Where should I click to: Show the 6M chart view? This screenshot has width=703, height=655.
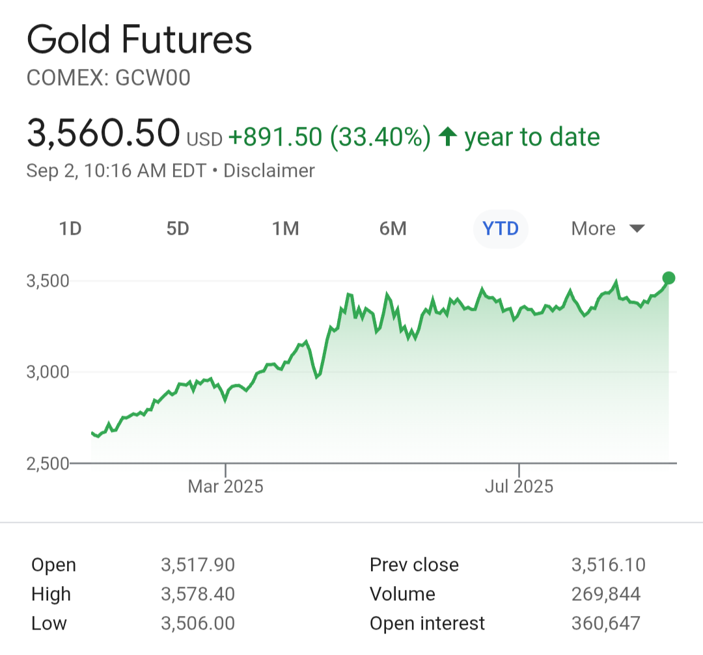point(393,229)
